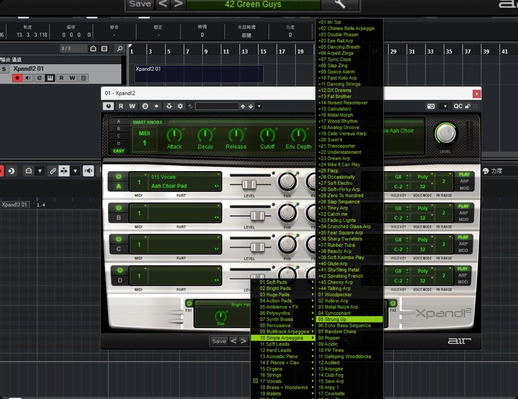Click the left arrow icon in plugin header
Viewport: 518px width, 399px height.
156,106
